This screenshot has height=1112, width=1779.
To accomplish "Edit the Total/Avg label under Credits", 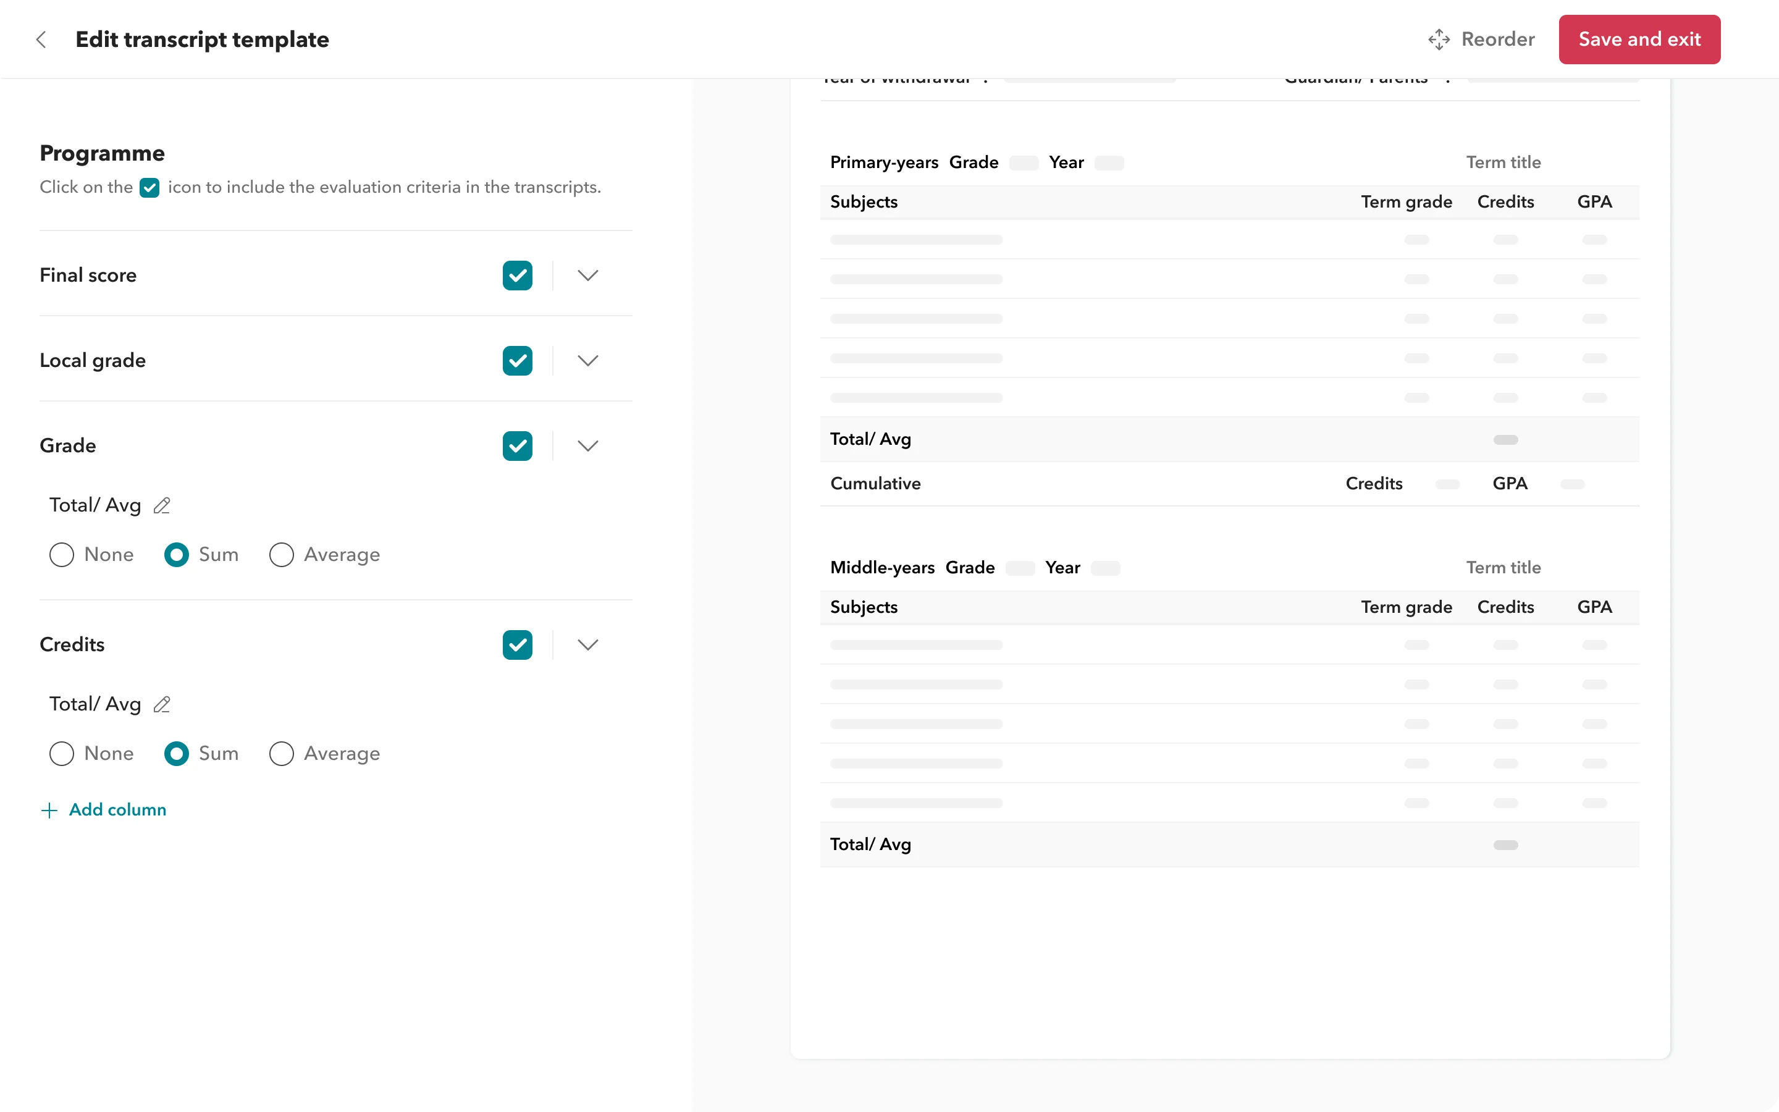I will tap(162, 704).
